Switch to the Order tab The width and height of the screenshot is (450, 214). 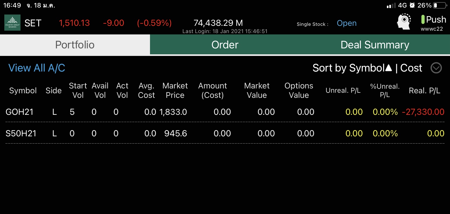coord(225,45)
